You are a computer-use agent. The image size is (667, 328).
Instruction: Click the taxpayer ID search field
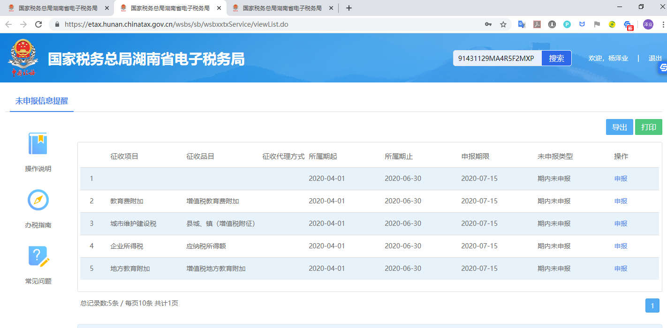[x=496, y=58]
